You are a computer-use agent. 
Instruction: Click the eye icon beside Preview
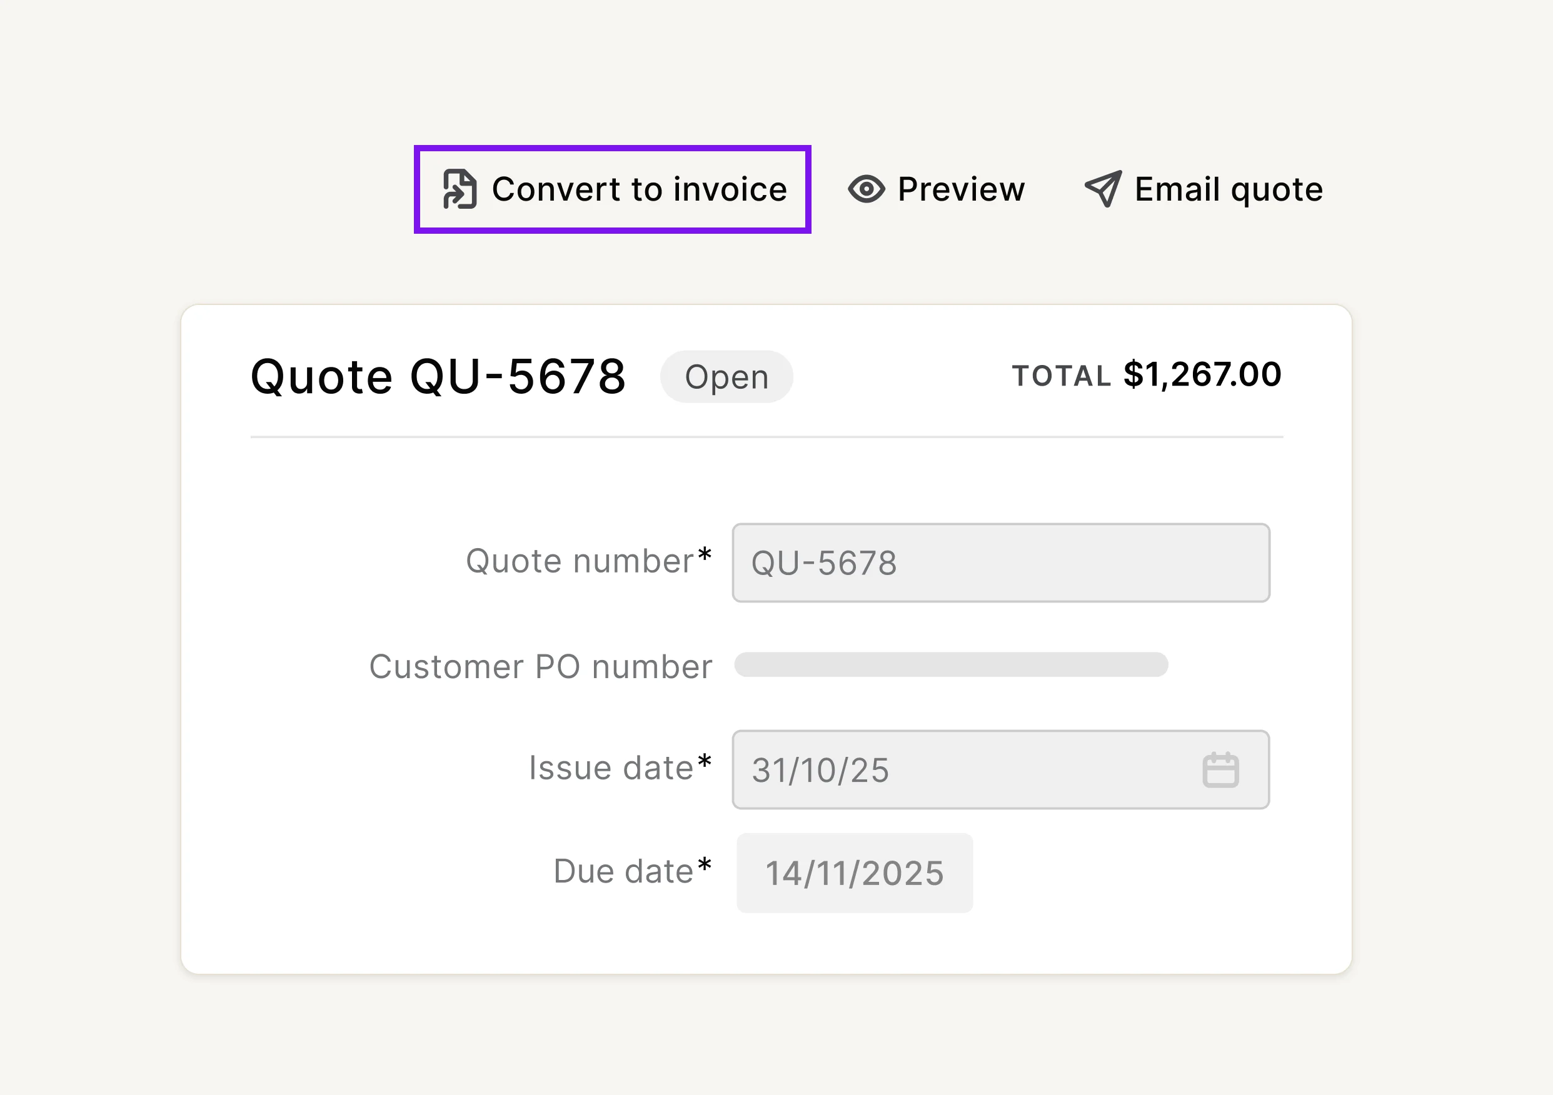click(866, 189)
